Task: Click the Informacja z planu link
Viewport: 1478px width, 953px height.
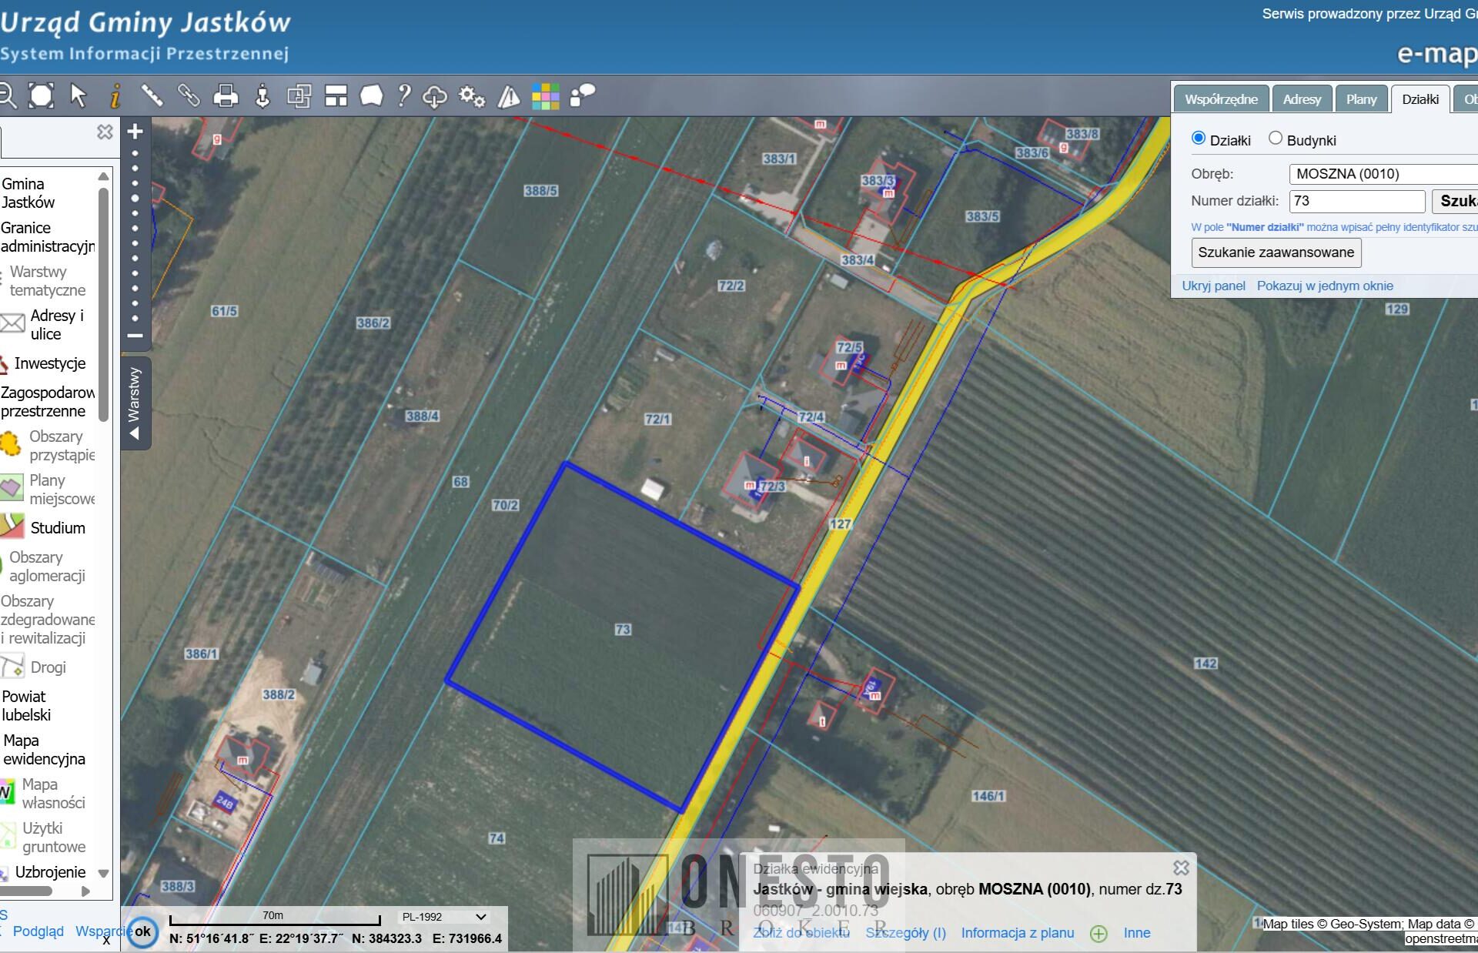Action: pos(1017,933)
